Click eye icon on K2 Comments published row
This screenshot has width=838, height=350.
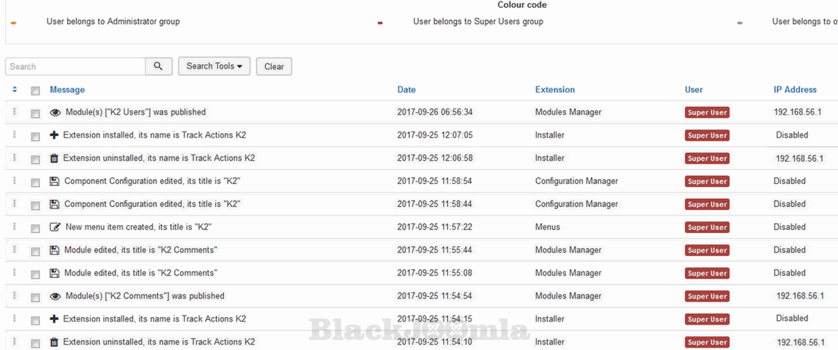55,296
